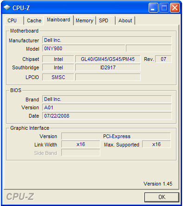Viewport: 183px width, 206px height.
Task: Click the CPU-Z diamond icon in title bar
Action: point(7,7)
